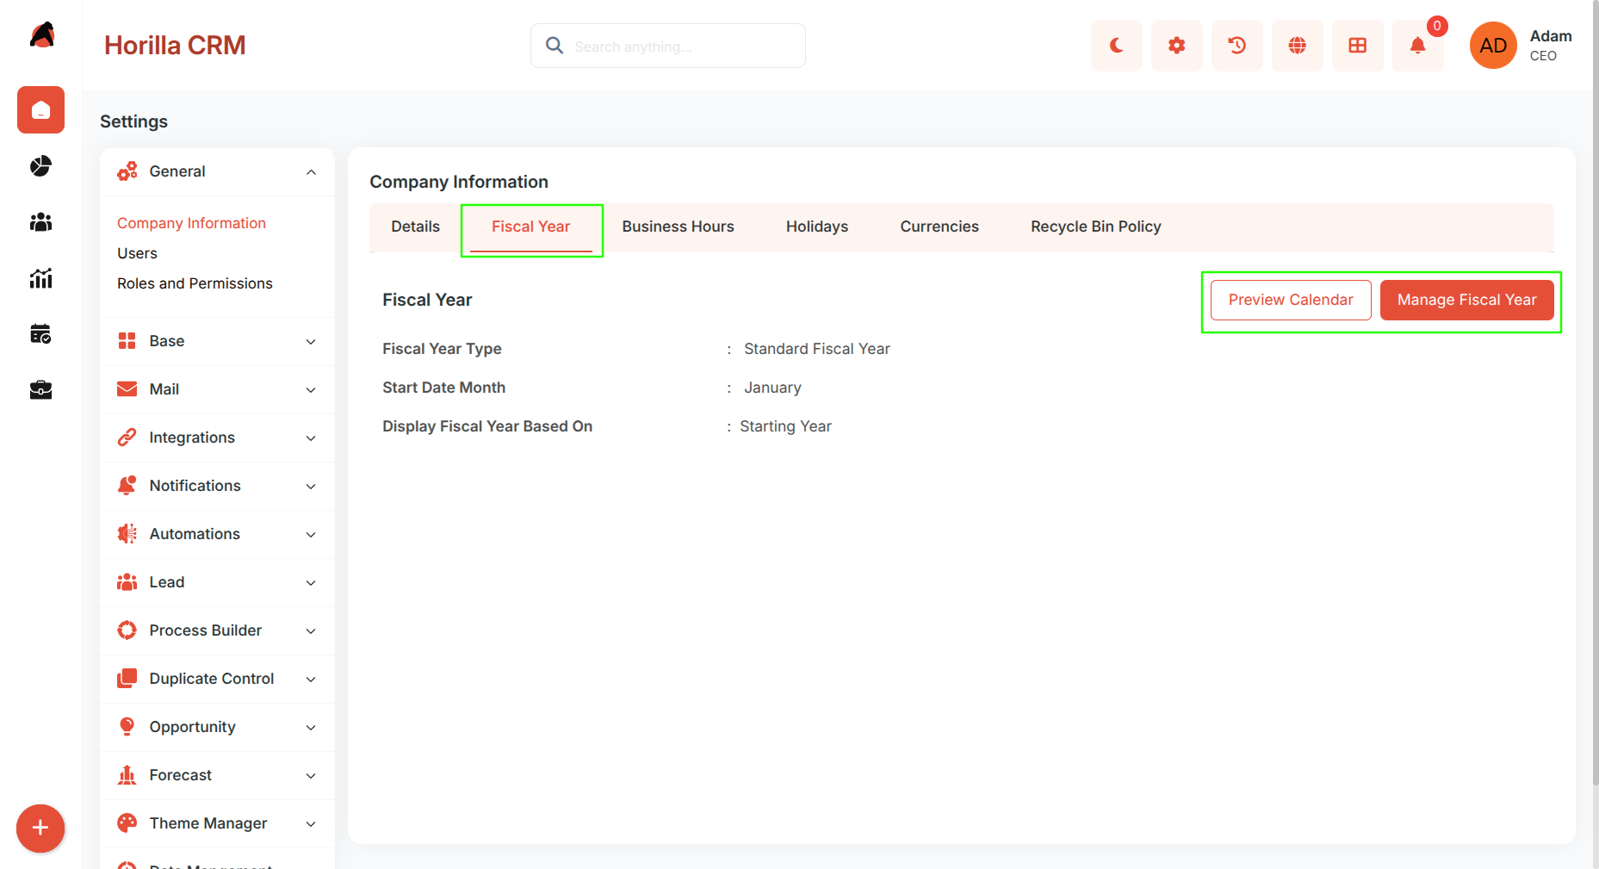
Task: Click the red plus quick-create button
Action: (40, 829)
